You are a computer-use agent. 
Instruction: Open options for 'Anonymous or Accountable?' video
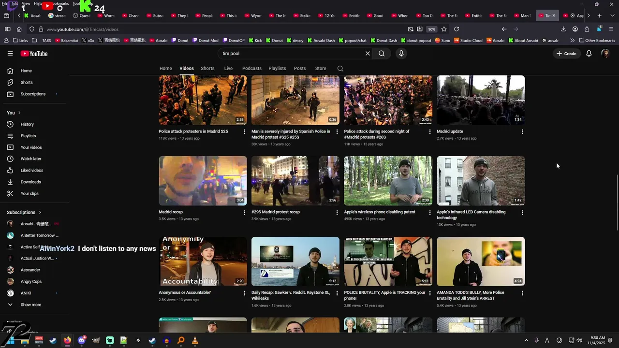click(244, 293)
